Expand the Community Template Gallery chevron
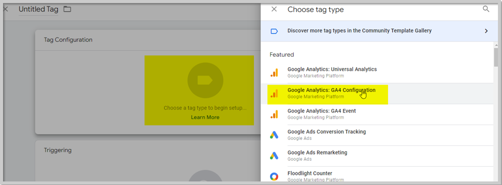 pos(486,31)
